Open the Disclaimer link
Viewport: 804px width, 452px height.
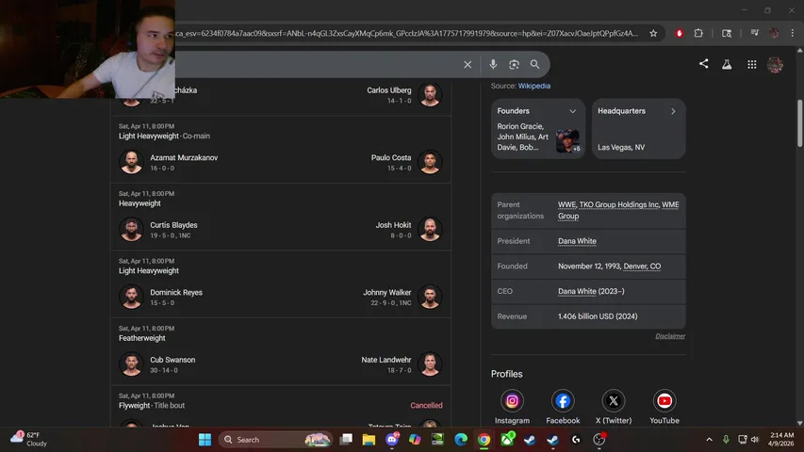coord(669,336)
